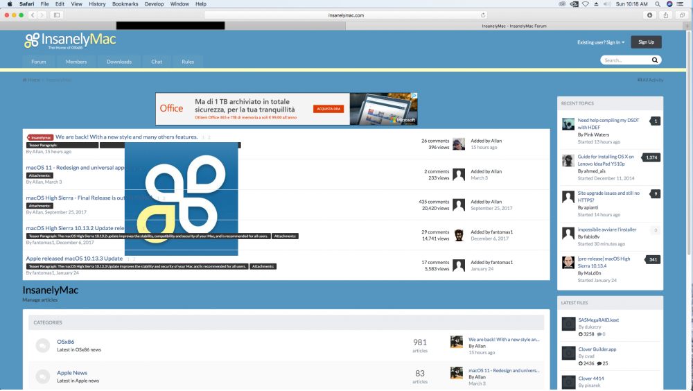693x391 pixels.
Task: Open 'Site upgrade issues and still no HTTPS?' topic
Action: [608, 196]
